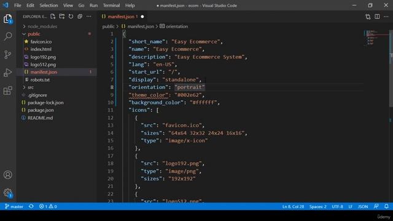Click the Synchronize Changes icon in status bar
This screenshot has height=221, width=393.
click(31, 206)
